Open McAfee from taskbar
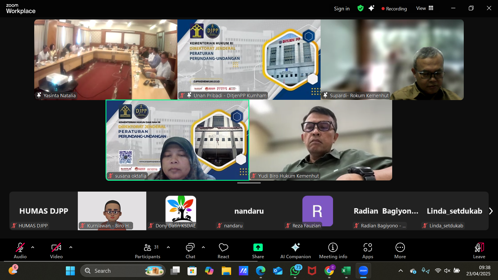This screenshot has height=280, width=498. [312, 271]
